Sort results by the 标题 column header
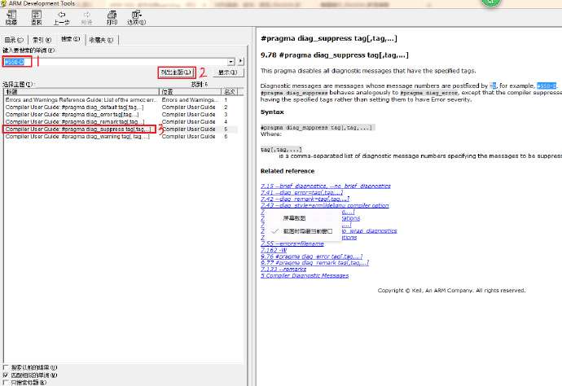 [81, 92]
